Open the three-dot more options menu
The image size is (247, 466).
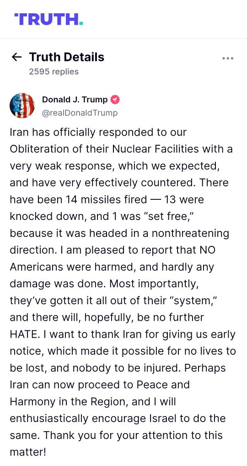tap(228, 58)
